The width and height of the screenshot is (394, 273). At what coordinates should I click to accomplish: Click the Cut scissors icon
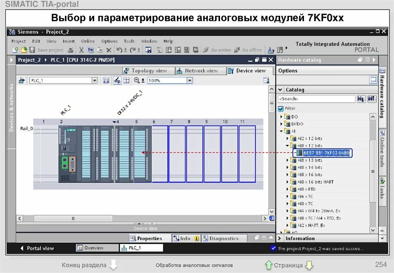[81, 50]
